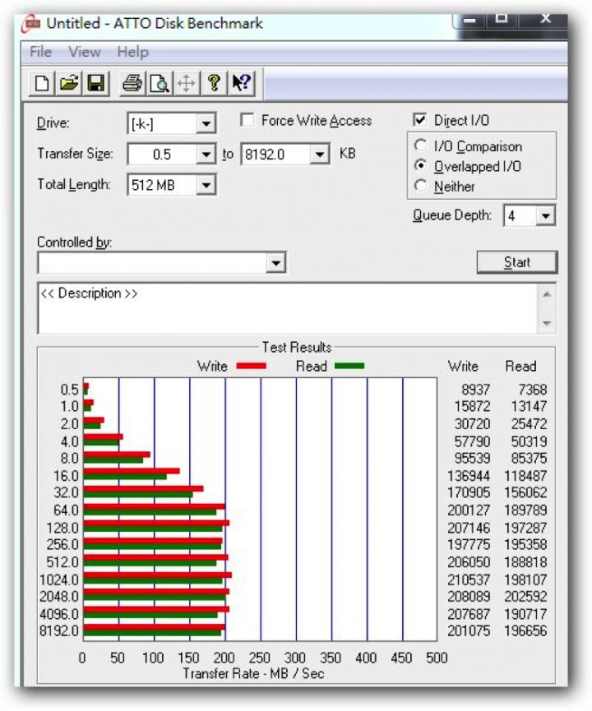Minimize the ATTO Disk Benchmark window
This screenshot has width=592, height=711.
pos(470,20)
